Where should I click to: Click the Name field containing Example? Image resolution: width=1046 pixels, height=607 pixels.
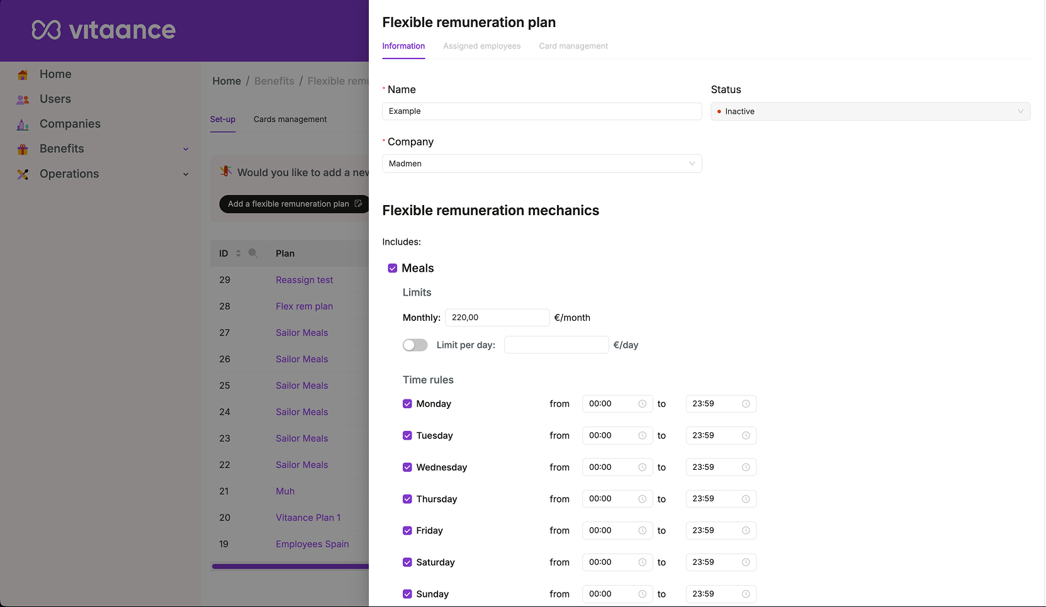[x=542, y=111]
